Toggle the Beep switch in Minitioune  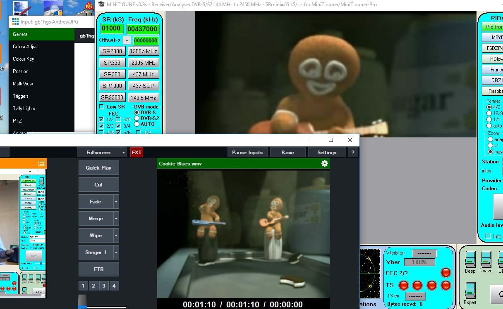click(469, 259)
